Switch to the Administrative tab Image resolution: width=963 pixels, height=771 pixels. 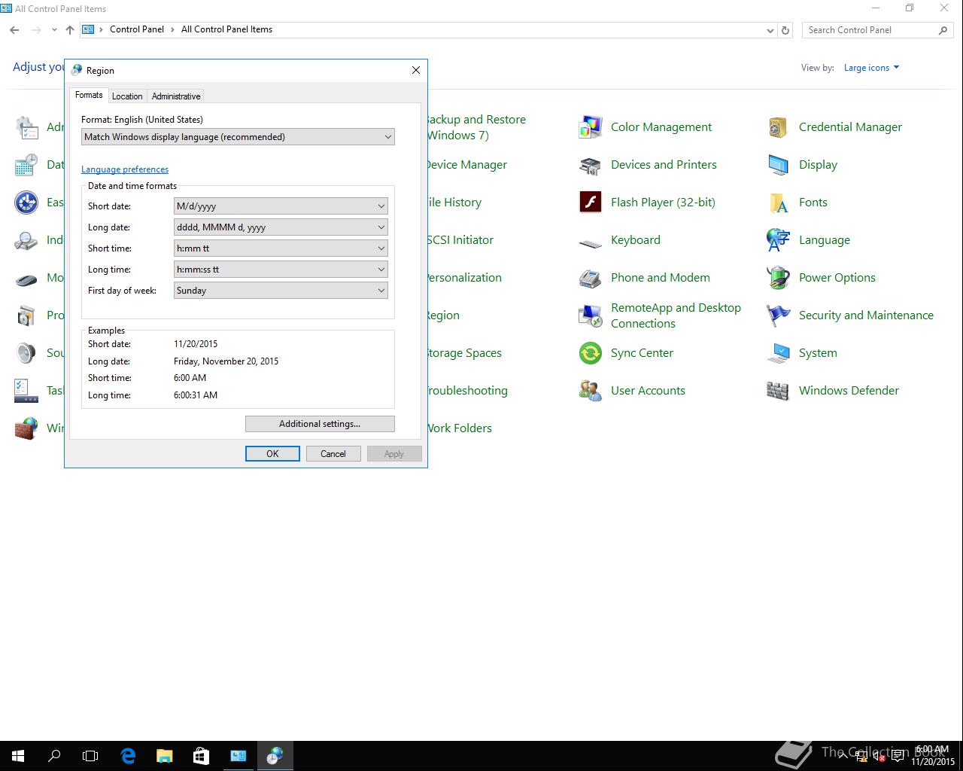tap(176, 96)
